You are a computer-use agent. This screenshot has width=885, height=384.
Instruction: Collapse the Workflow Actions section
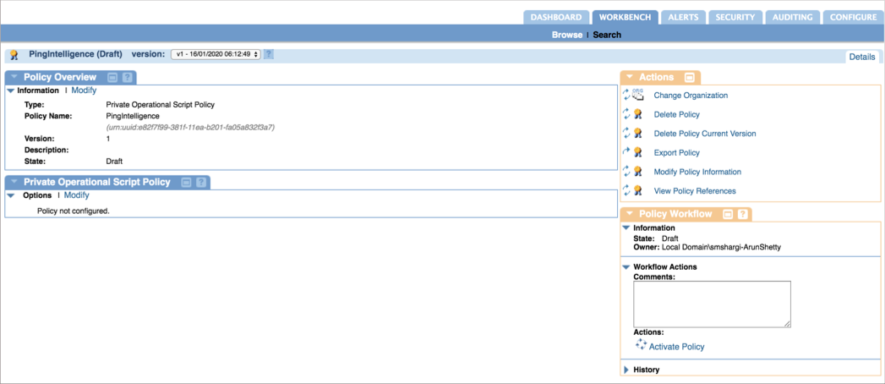click(626, 266)
